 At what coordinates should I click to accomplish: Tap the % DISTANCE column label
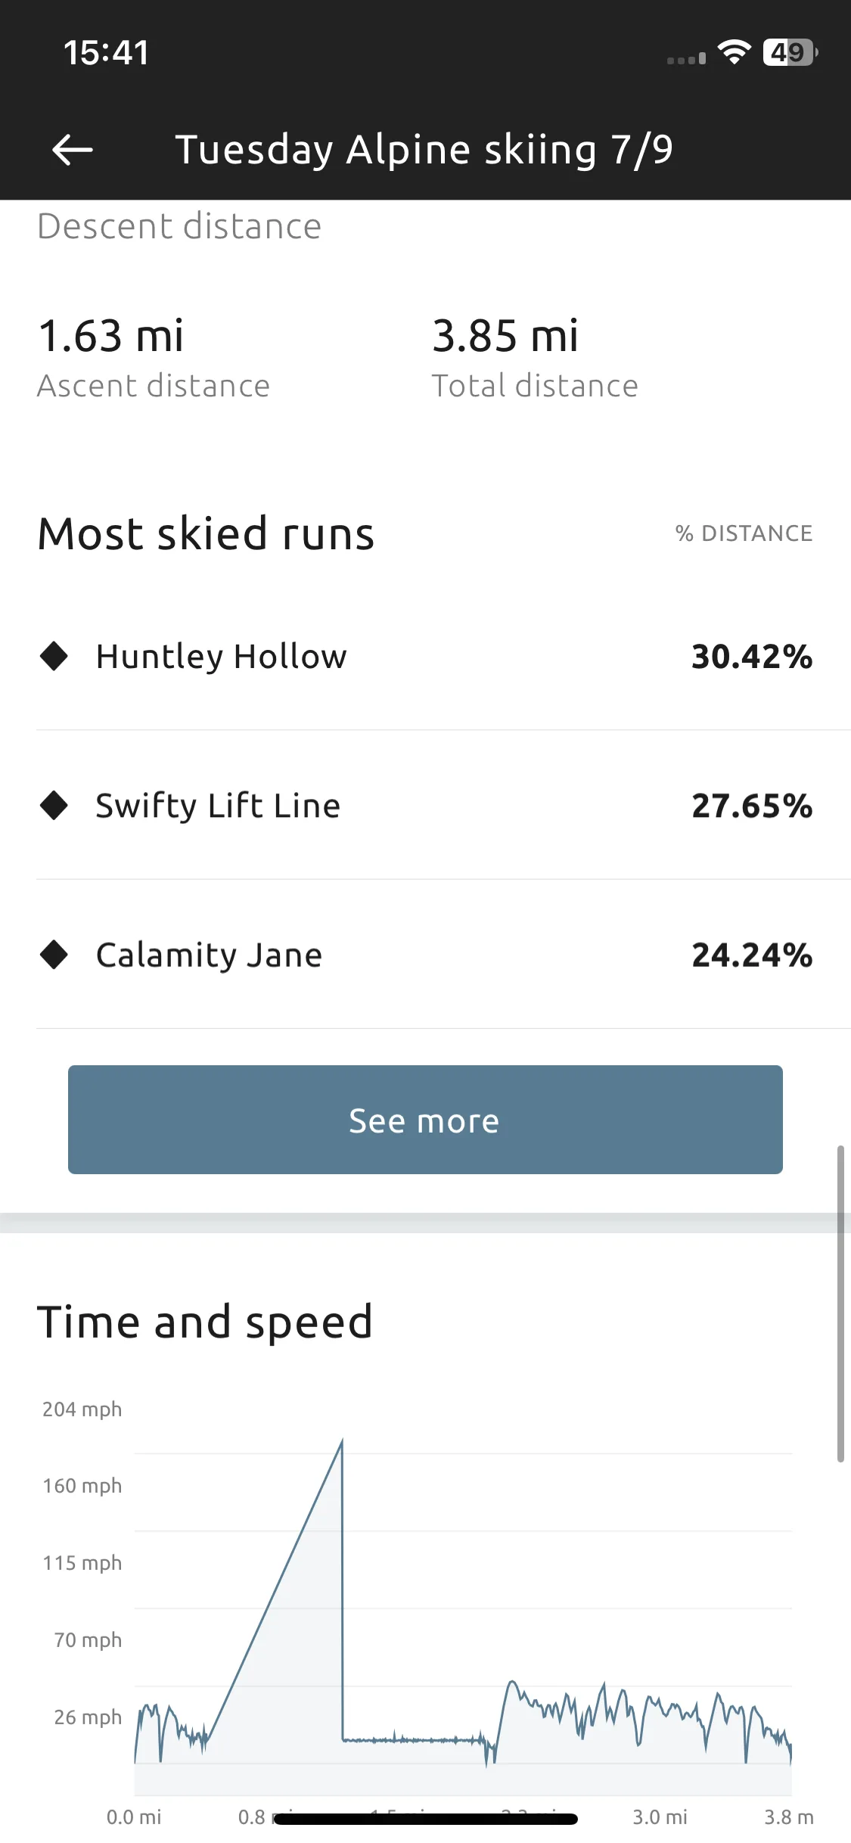pos(744,533)
